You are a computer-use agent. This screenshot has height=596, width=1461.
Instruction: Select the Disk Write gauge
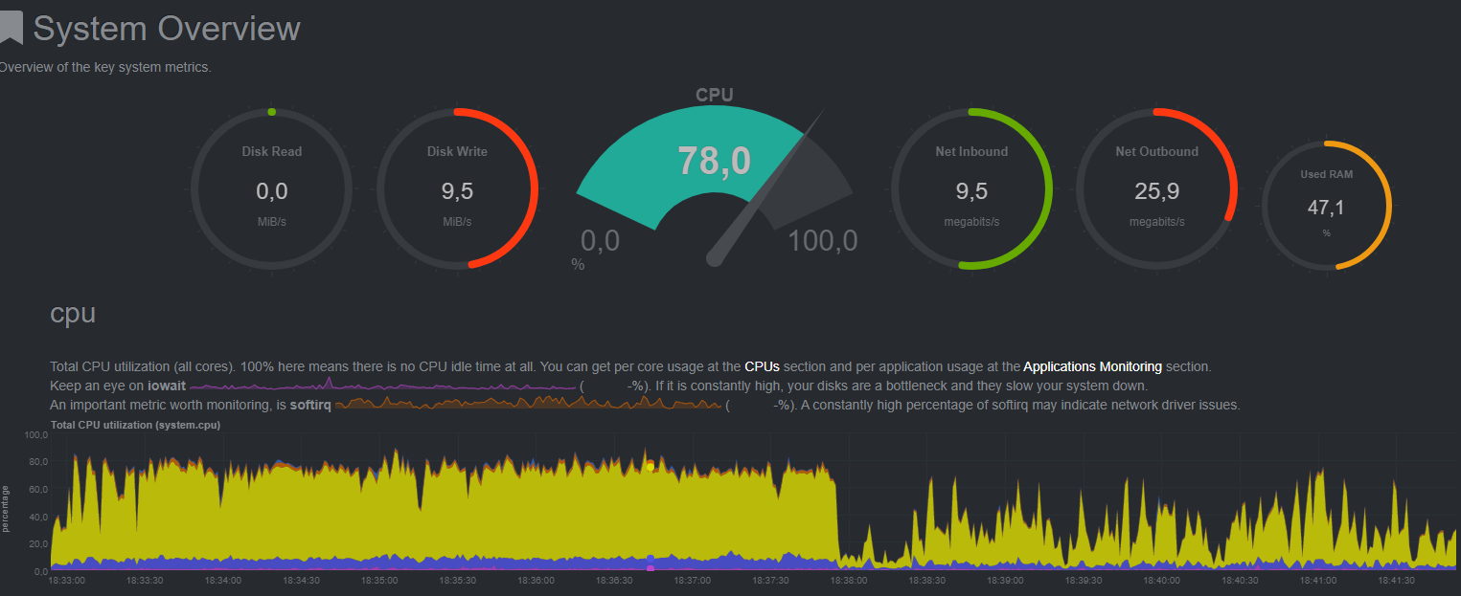[x=457, y=190]
